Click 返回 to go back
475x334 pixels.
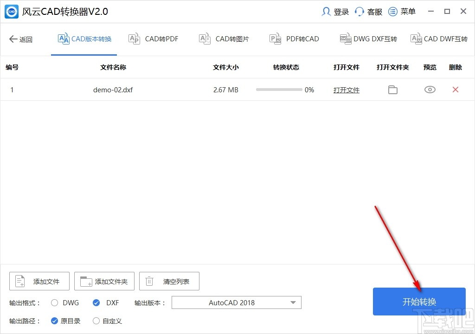click(x=21, y=39)
